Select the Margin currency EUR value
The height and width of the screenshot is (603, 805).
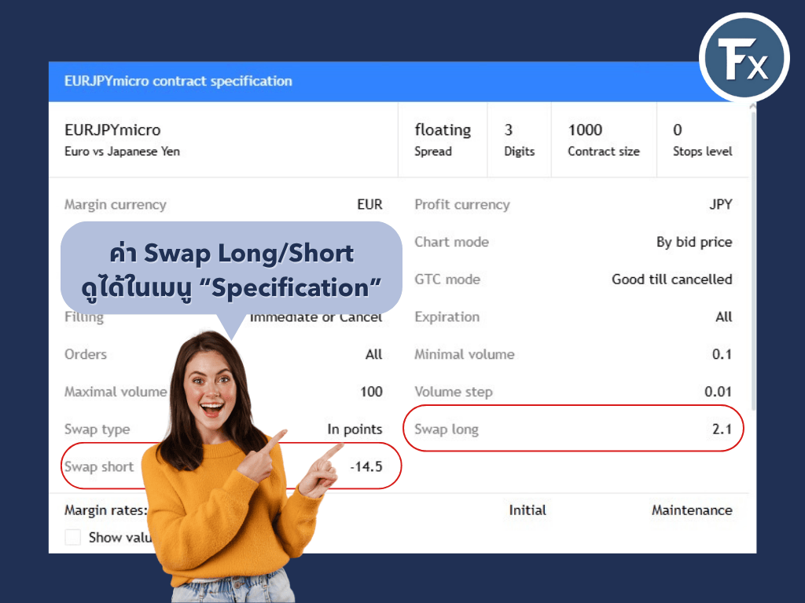pyautogui.click(x=369, y=205)
